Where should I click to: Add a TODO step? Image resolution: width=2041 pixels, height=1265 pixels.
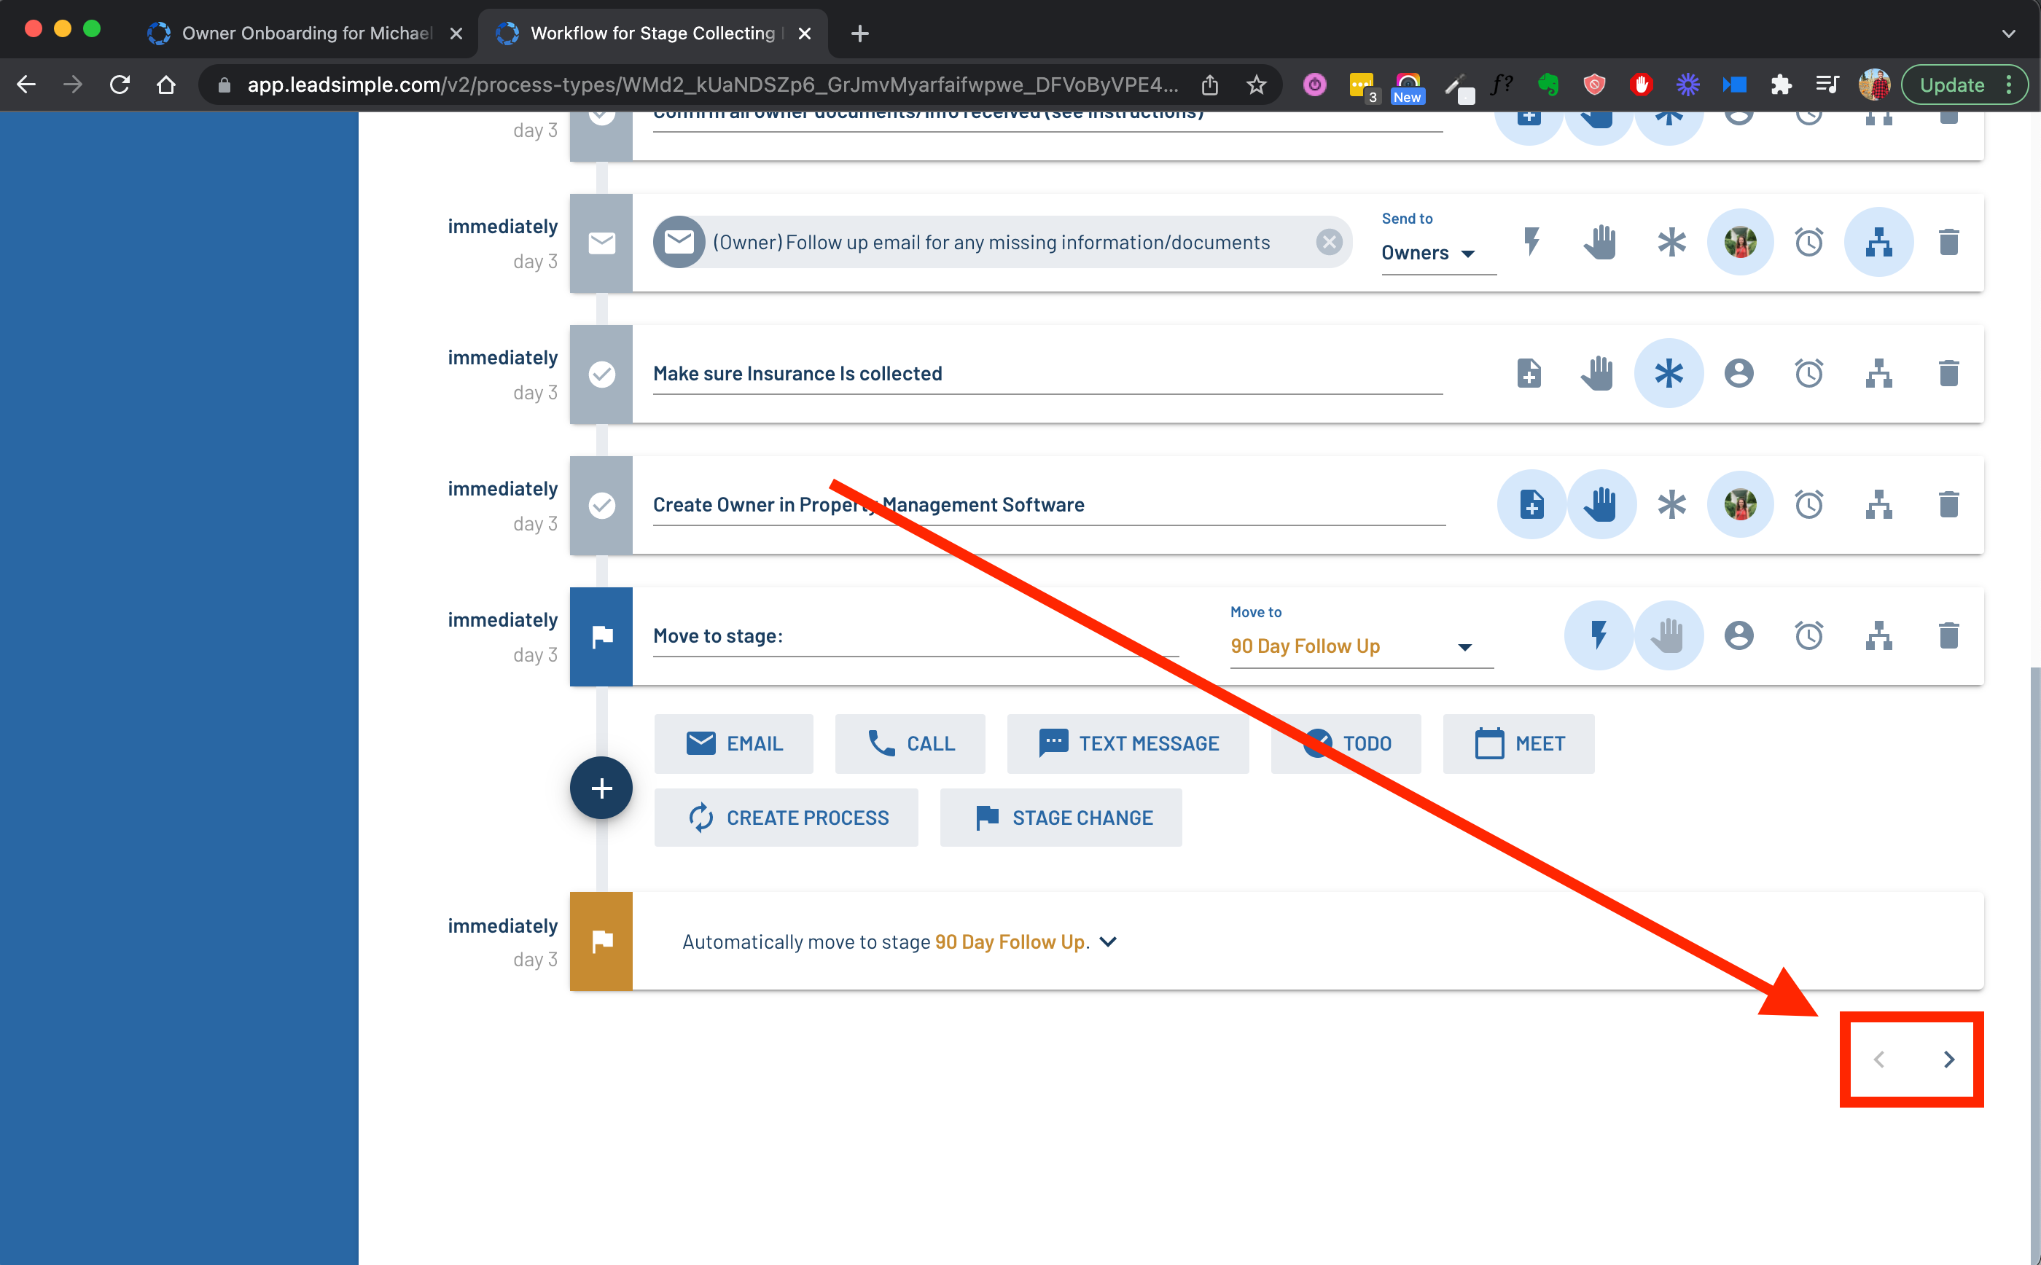point(1346,744)
